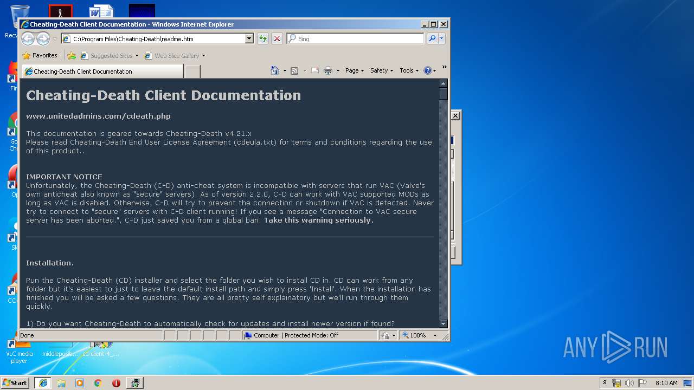Open Windows Explorer from the taskbar
Viewport: 694px width, 390px height.
pyautogui.click(x=61, y=383)
